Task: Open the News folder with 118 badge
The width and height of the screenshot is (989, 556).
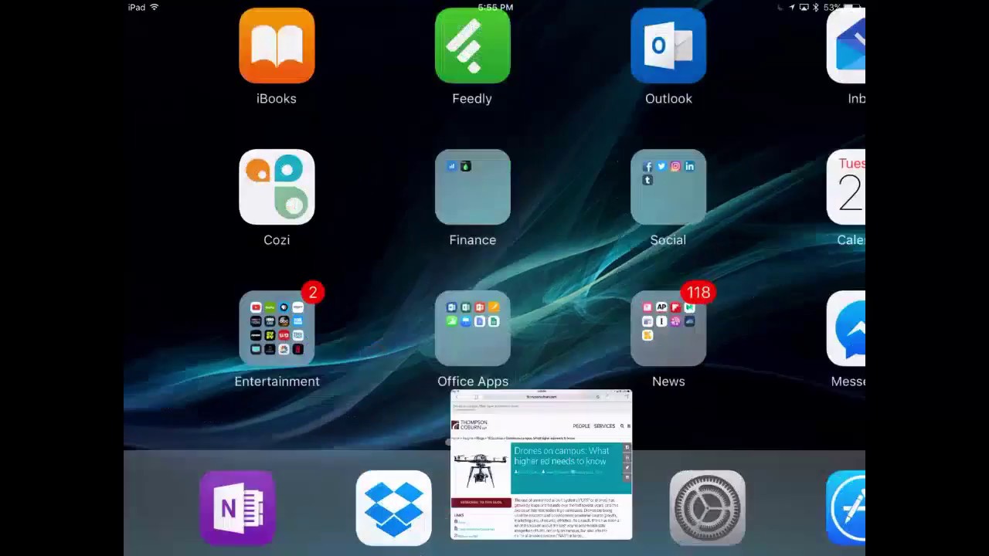Action: tap(668, 328)
